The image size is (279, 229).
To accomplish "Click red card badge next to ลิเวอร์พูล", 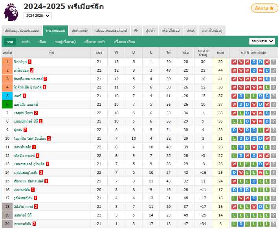I will [x=30, y=62].
